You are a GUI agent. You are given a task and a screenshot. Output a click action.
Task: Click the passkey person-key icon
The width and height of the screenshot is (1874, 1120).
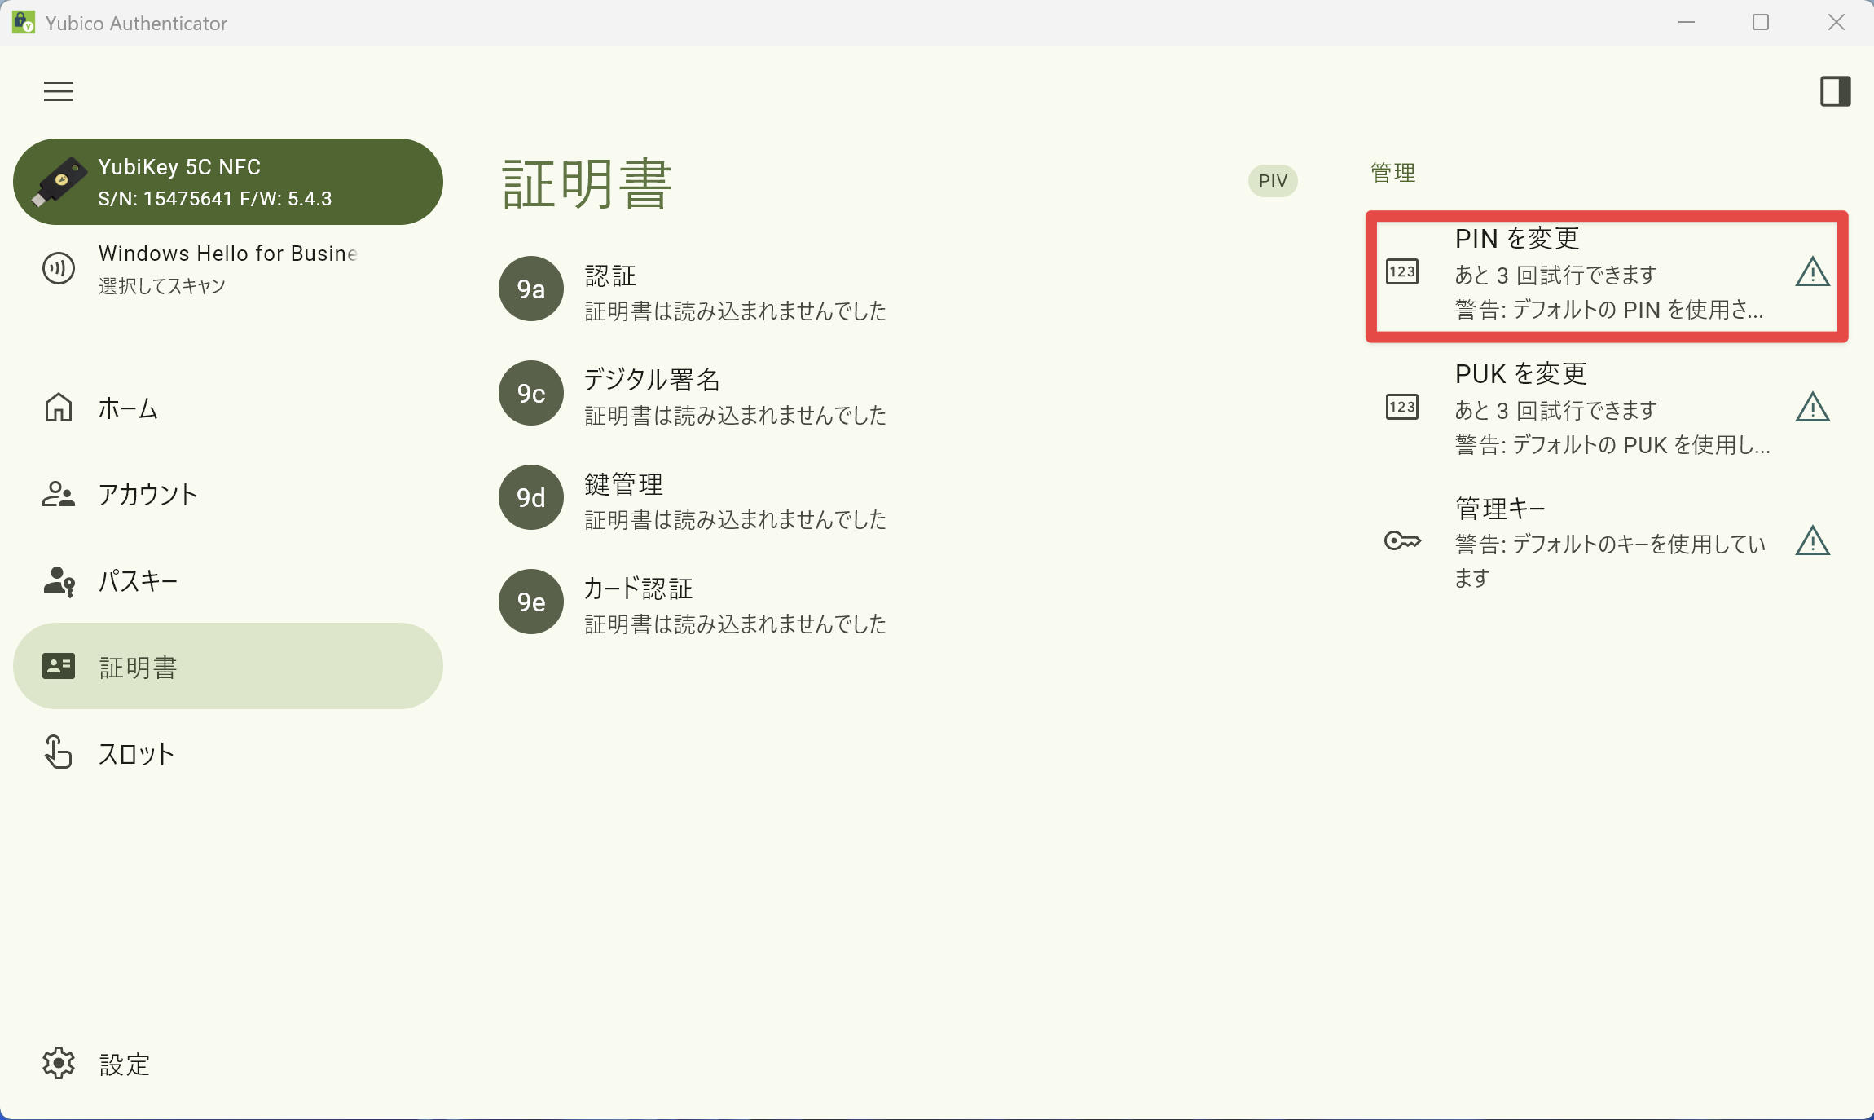click(x=59, y=581)
